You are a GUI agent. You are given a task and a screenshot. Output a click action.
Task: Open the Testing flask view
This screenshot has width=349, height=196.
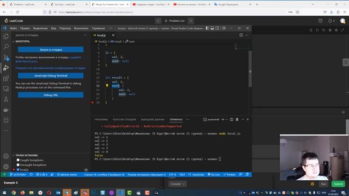(x=6, y=99)
